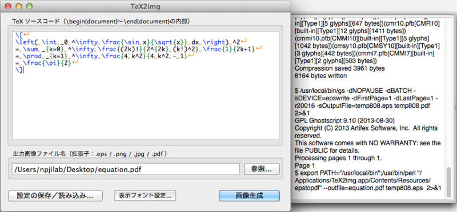Zoom TeX2img window with green button
Viewport: 457px width, 212px height.
click(29, 6)
